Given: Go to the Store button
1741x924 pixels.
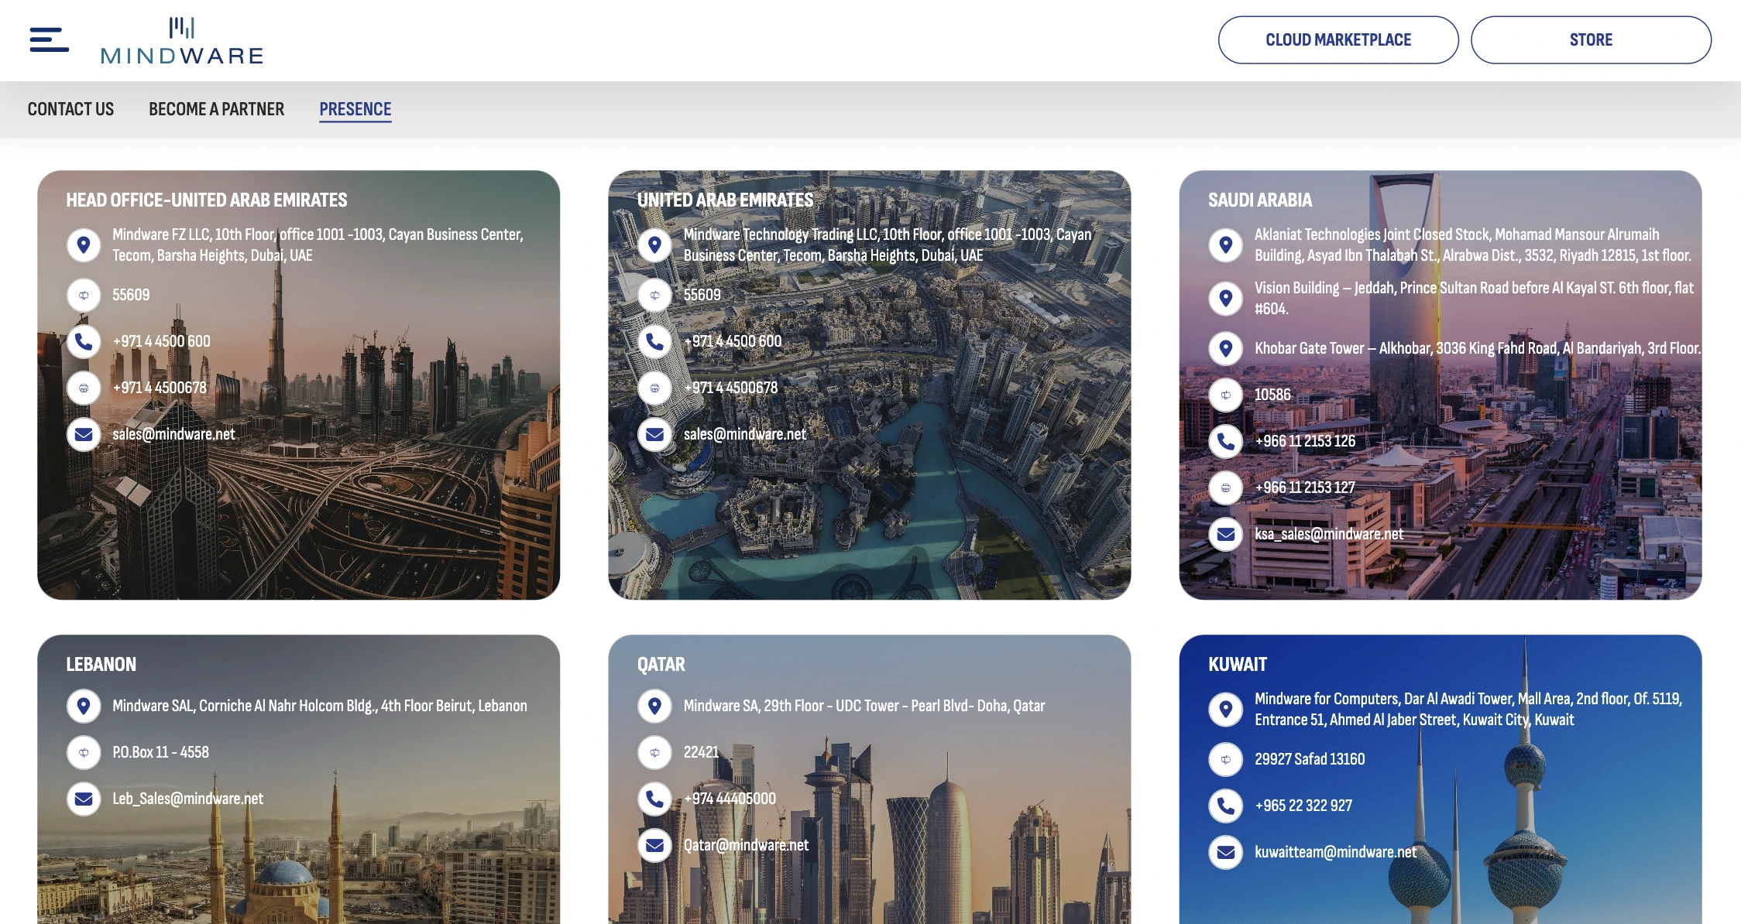Looking at the screenshot, I should coord(1591,39).
